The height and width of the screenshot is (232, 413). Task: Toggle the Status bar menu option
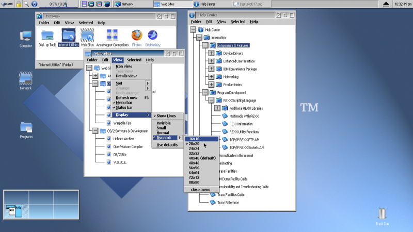(x=124, y=107)
